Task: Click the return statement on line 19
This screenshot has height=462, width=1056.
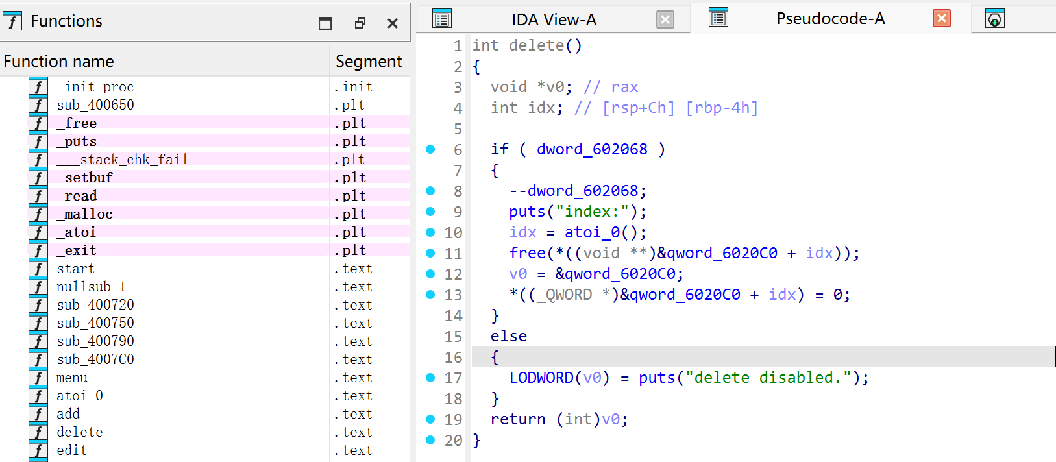Action: click(x=559, y=419)
